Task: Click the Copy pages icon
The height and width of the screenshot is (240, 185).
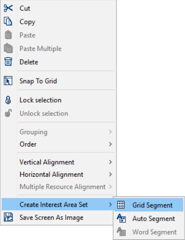Action: click(8, 22)
